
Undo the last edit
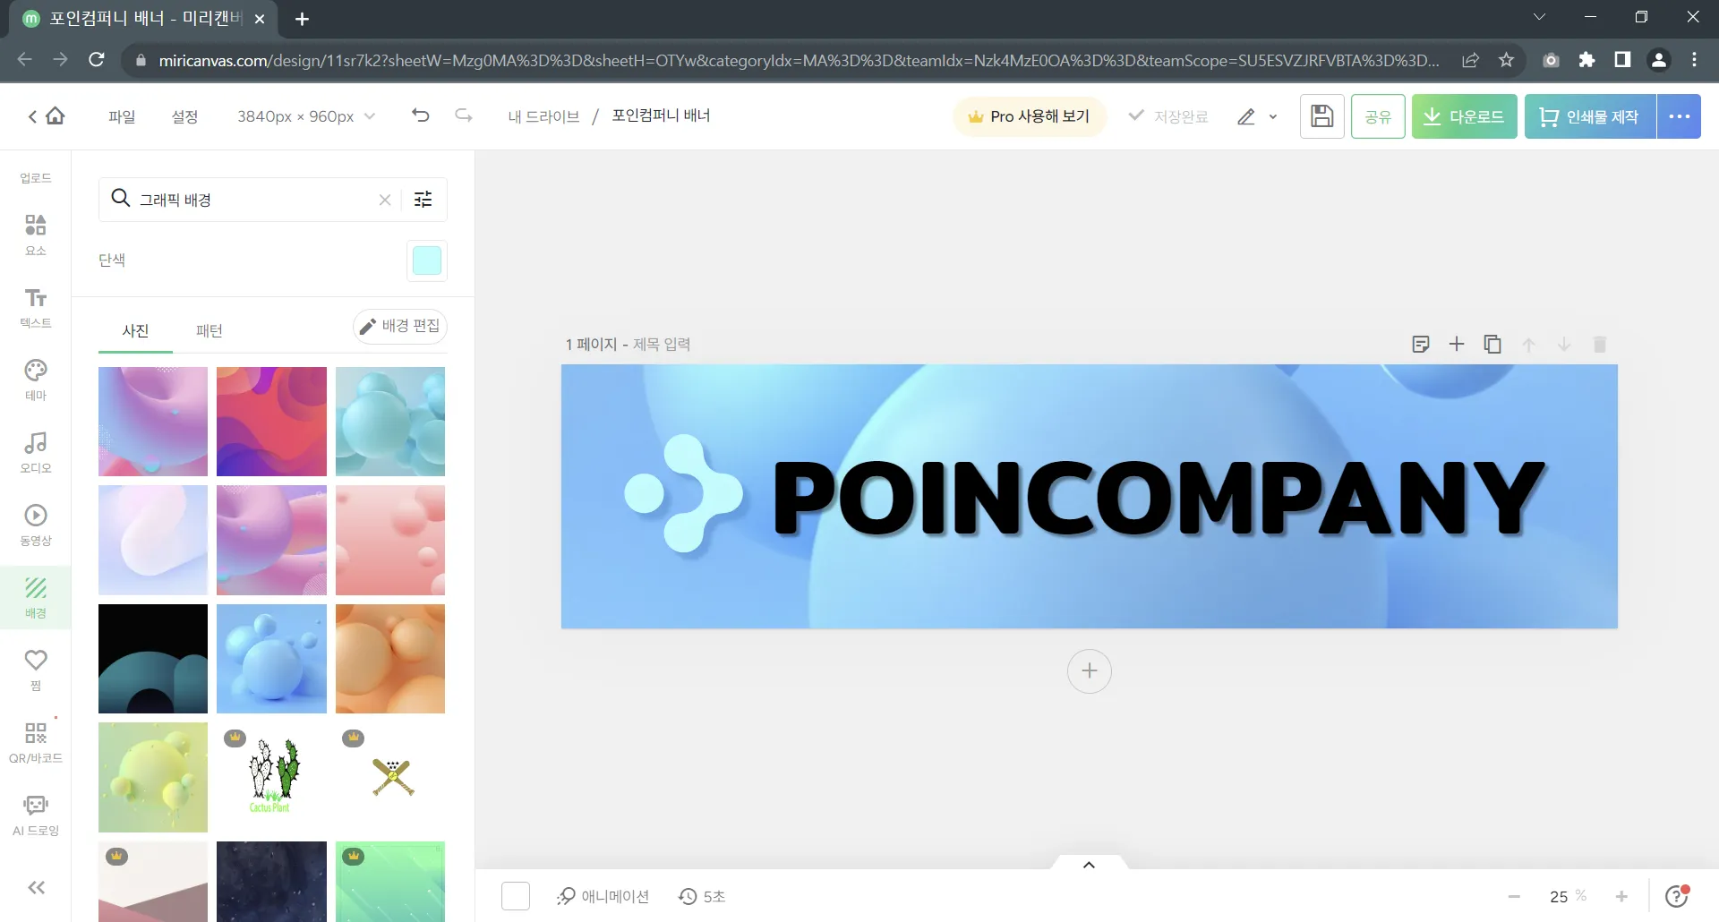[x=421, y=115]
